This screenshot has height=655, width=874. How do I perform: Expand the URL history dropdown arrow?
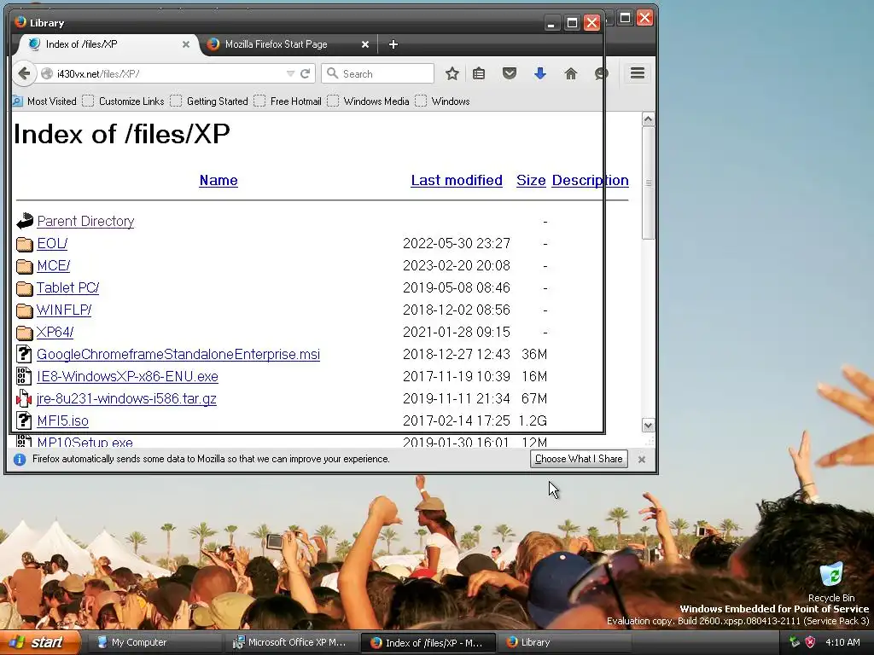pos(290,73)
